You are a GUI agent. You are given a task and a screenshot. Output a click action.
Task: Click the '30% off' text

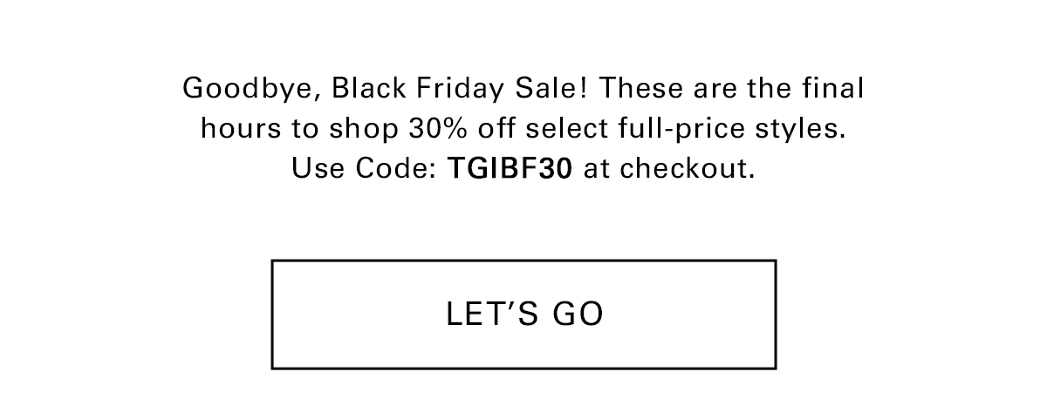click(441, 129)
